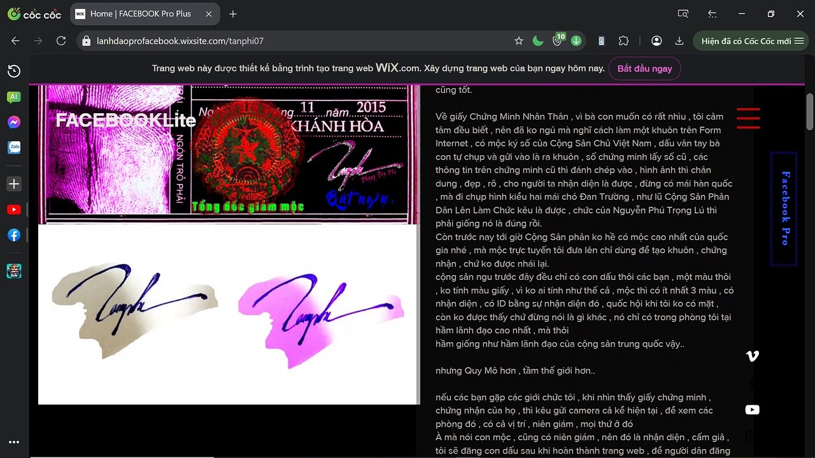Image resolution: width=815 pixels, height=458 pixels.
Task: Open Facebook from the sidebar
Action: pyautogui.click(x=14, y=235)
